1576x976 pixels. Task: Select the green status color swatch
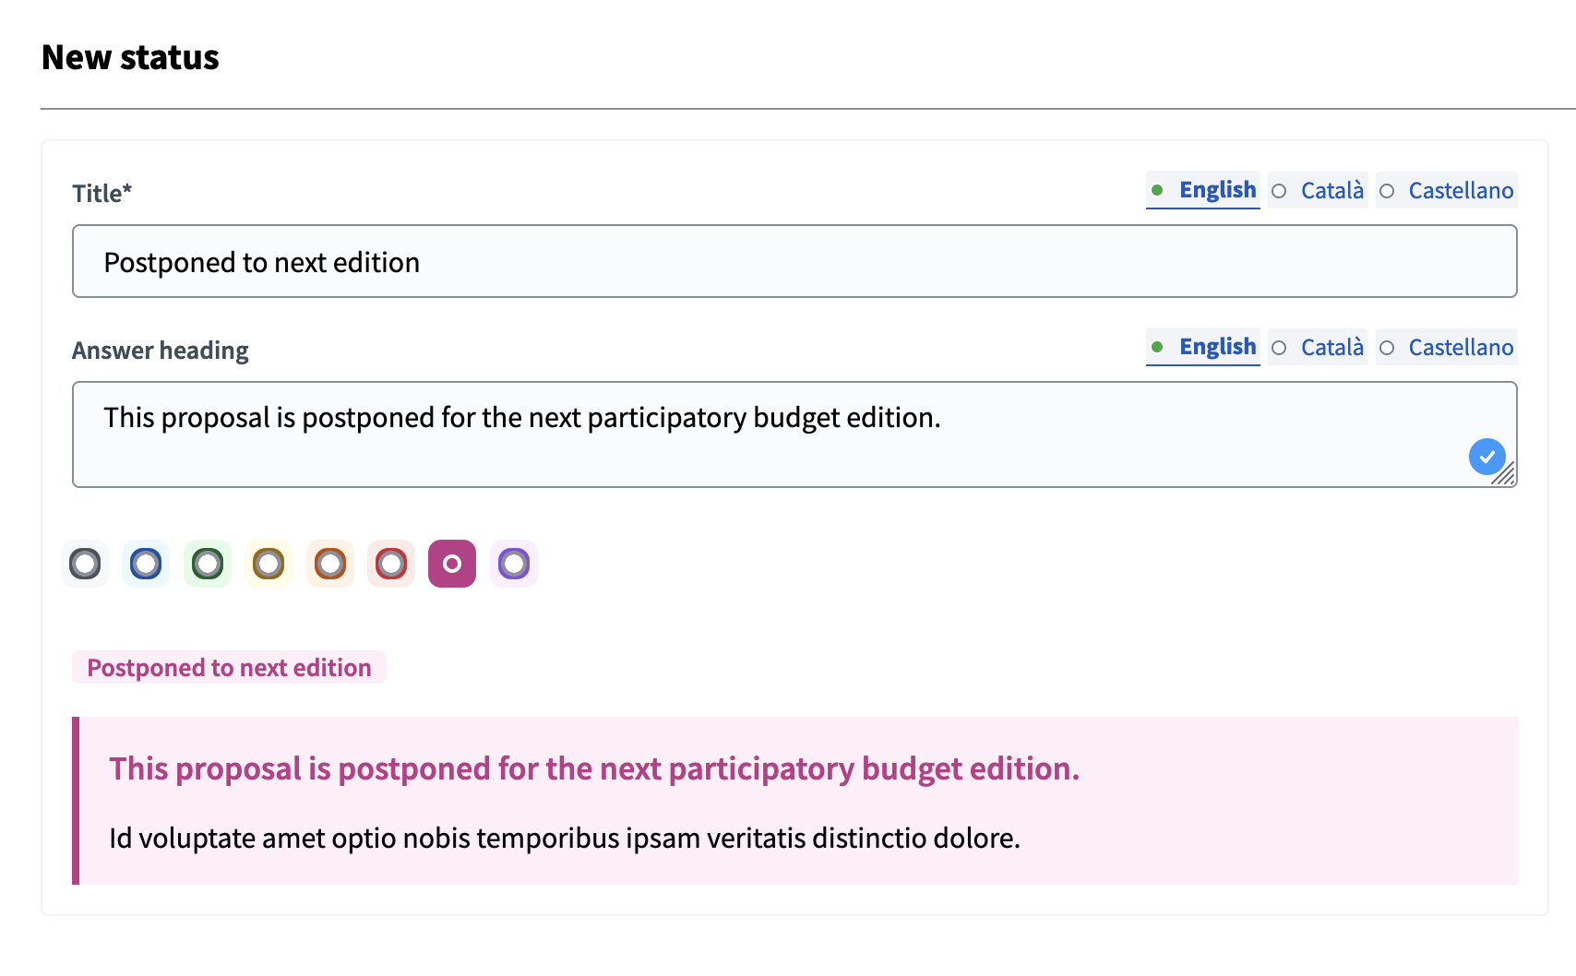(207, 564)
